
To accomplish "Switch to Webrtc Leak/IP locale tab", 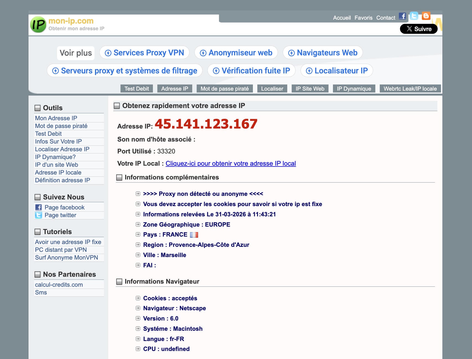I will [410, 89].
